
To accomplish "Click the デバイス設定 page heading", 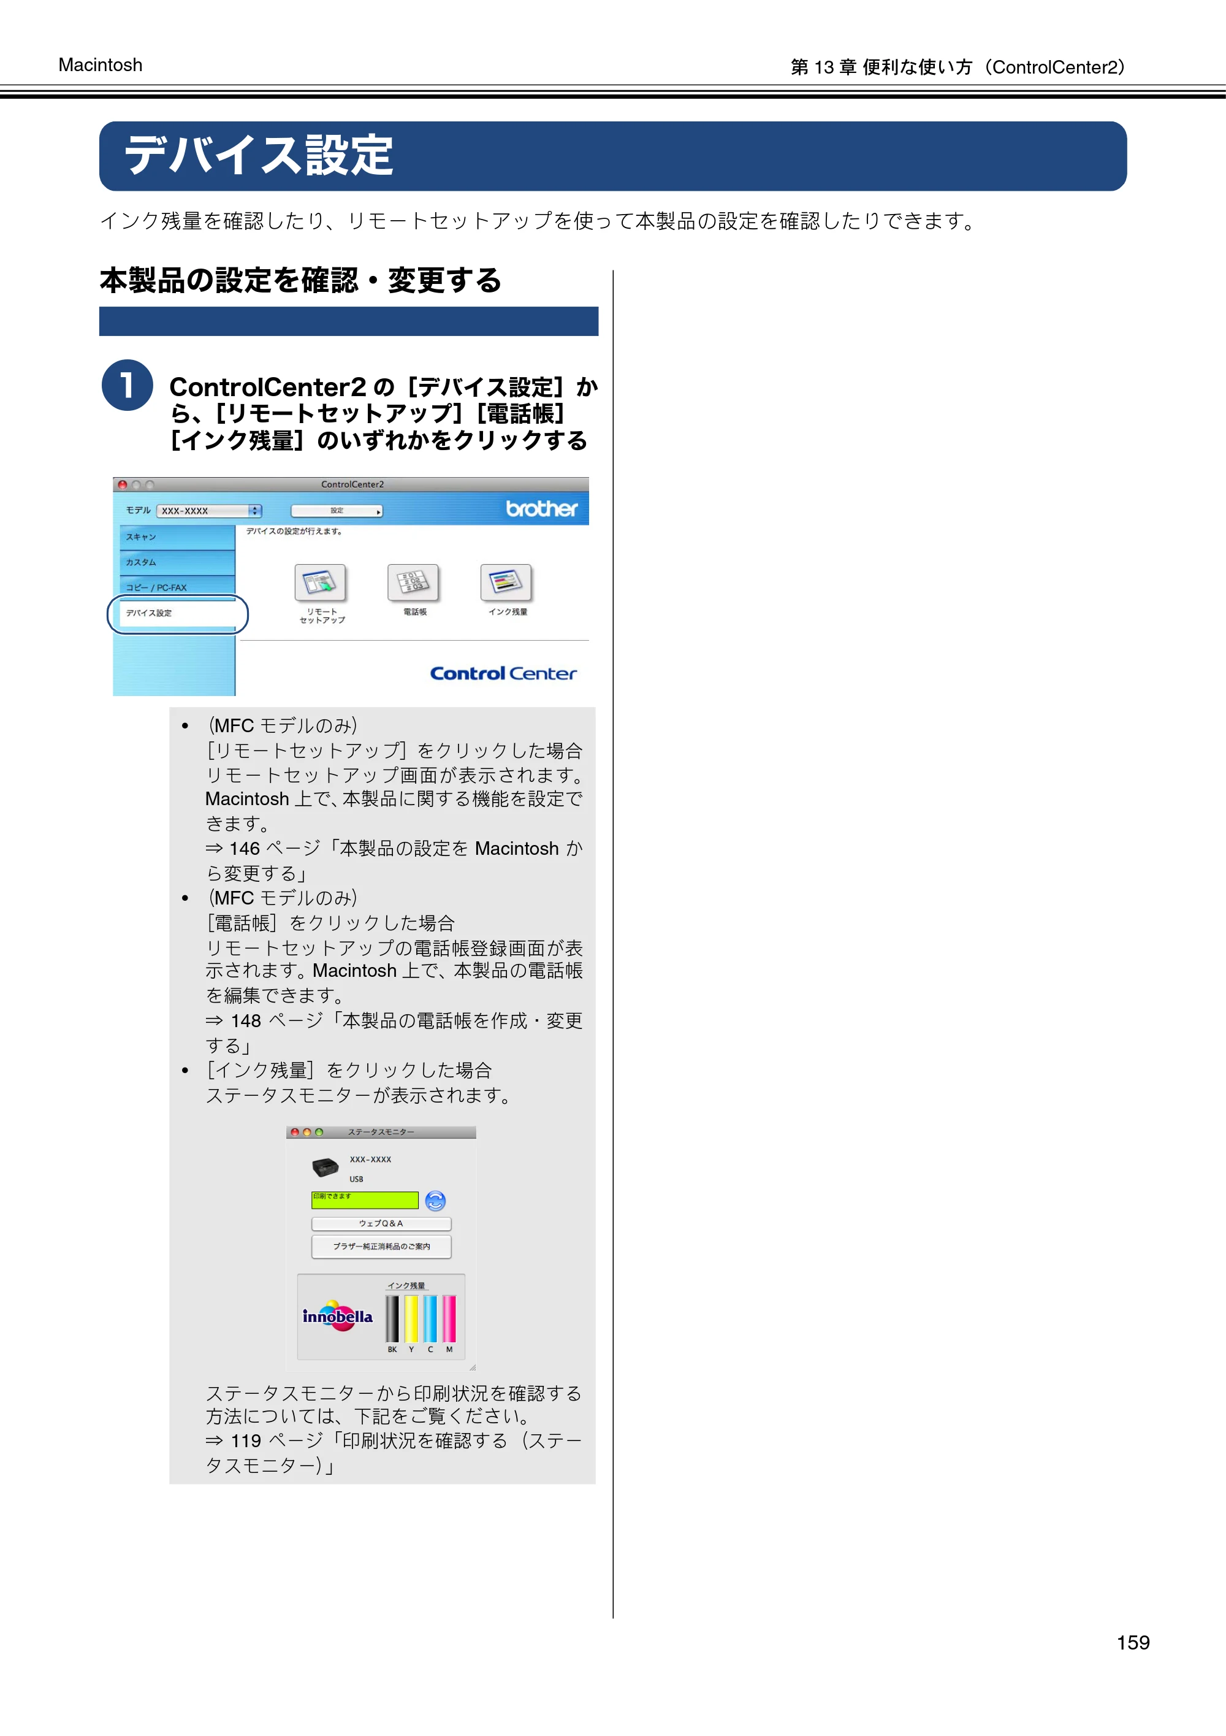I will pyautogui.click(x=259, y=156).
